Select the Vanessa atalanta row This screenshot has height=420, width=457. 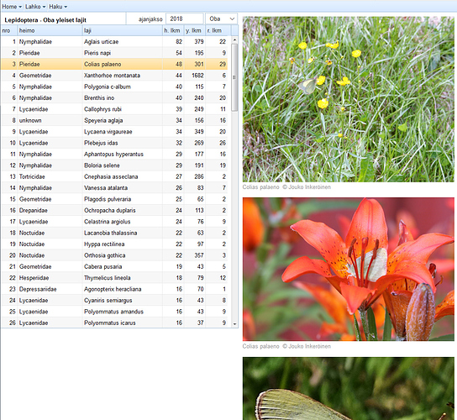[x=114, y=188]
